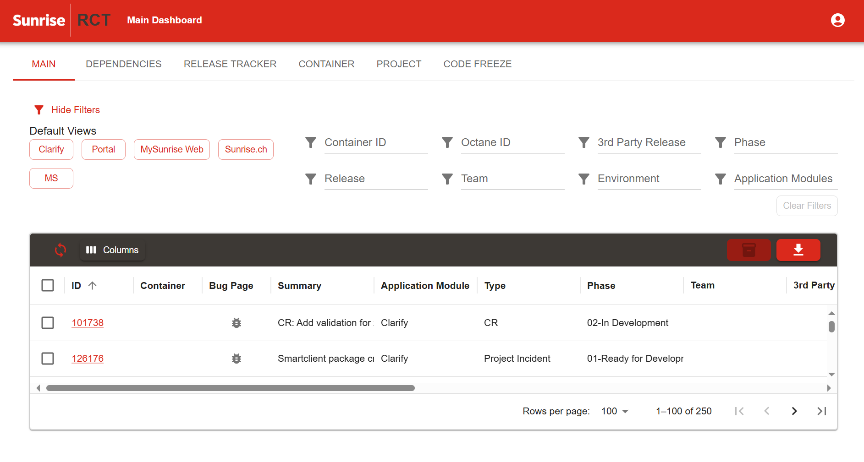Open the user account menu icon
Image resolution: width=864 pixels, height=462 pixels.
(837, 20)
